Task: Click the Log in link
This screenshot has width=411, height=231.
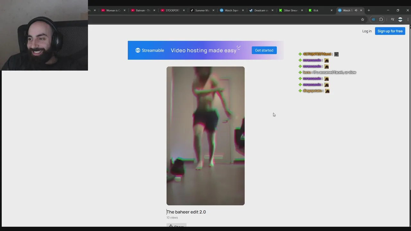Action: click(x=367, y=31)
